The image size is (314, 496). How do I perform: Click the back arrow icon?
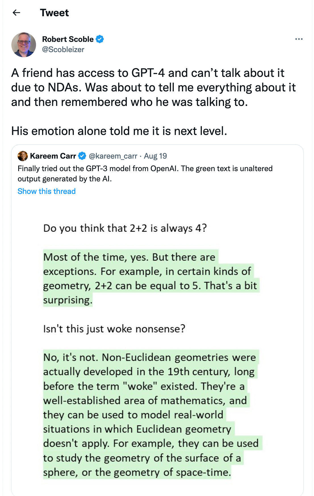pos(16,13)
